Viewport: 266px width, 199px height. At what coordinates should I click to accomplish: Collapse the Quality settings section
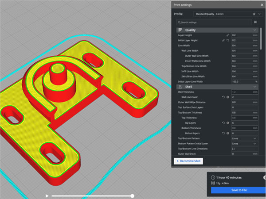pyautogui.click(x=254, y=30)
